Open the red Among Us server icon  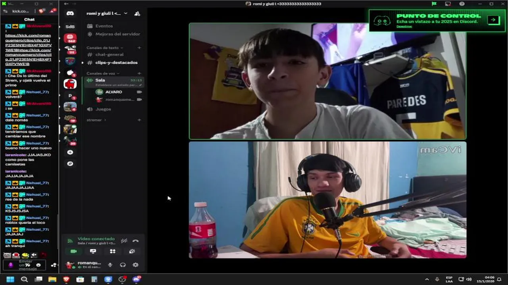coord(70,84)
